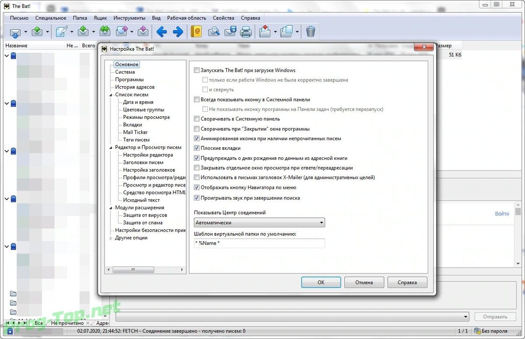Viewport: 525px width, 339px height.
Task: Create a new message with the quill icon
Action: (x=62, y=31)
